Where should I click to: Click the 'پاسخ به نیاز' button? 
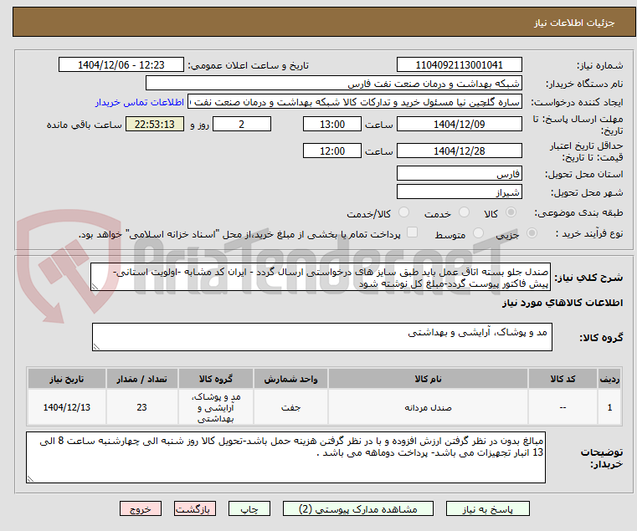pos(487,508)
